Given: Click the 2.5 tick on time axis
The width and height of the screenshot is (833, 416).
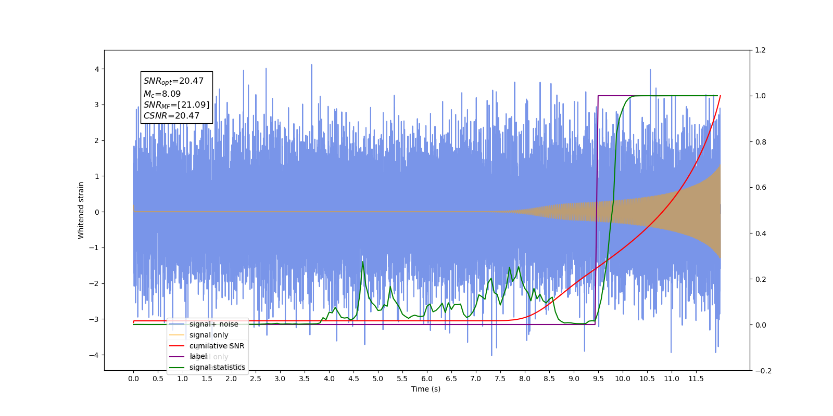Looking at the screenshot, I should 256,379.
